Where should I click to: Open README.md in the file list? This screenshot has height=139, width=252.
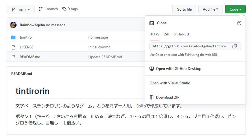tap(30, 57)
